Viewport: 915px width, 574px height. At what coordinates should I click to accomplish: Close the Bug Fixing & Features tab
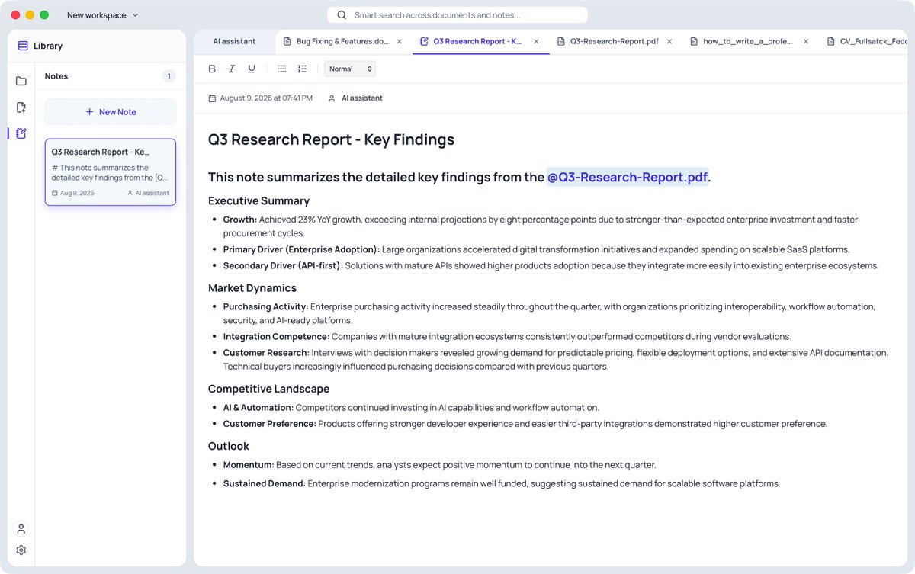pyautogui.click(x=400, y=41)
